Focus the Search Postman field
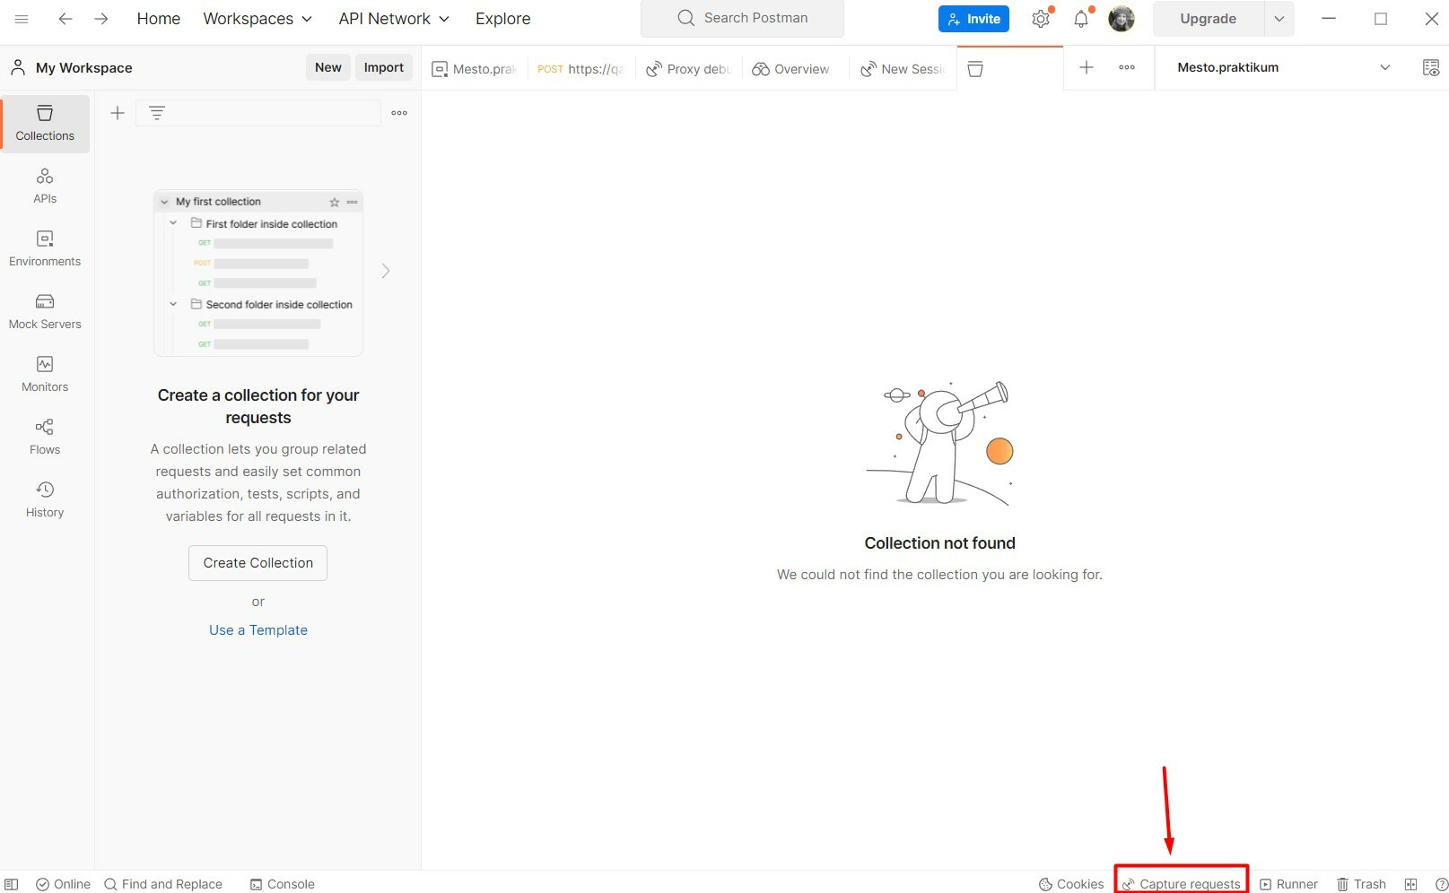The height and width of the screenshot is (893, 1449). (742, 19)
